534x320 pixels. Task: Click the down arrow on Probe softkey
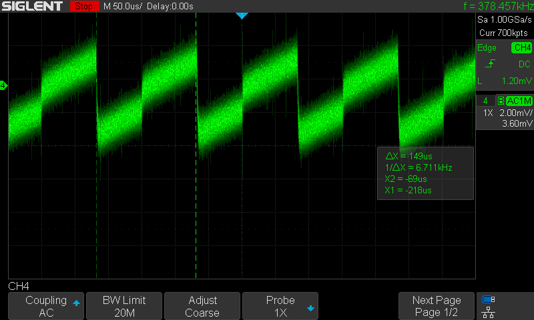[310, 309]
